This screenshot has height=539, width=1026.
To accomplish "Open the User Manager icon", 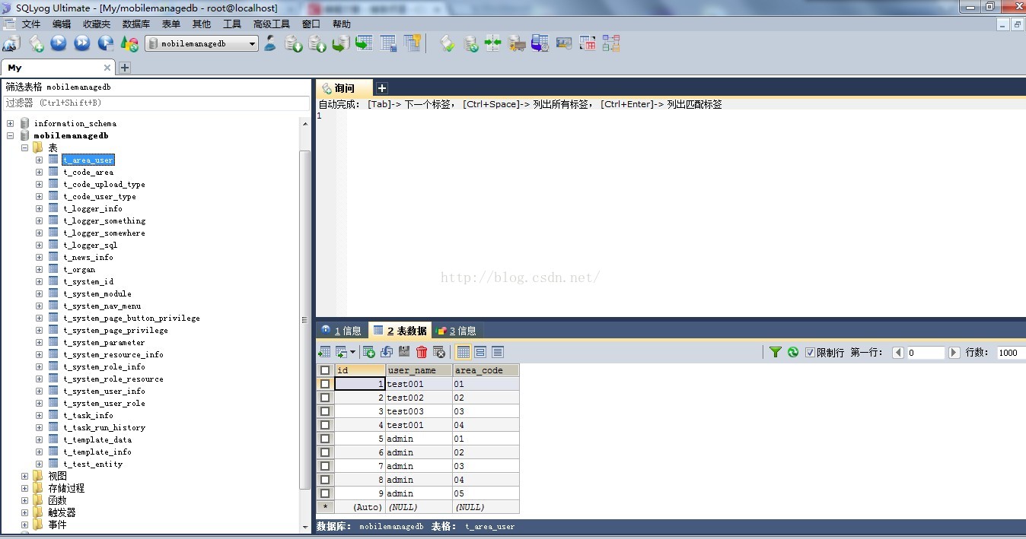I will click(269, 43).
